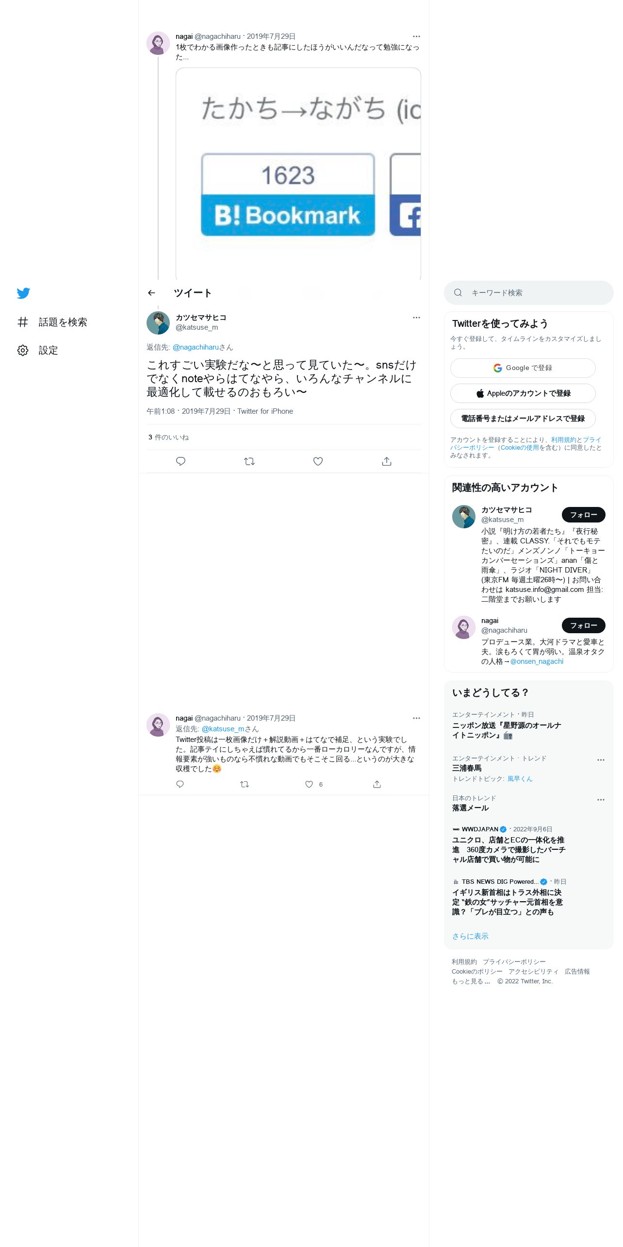Open more options for 三浦春馬 trend
Image resolution: width=623 pixels, height=1247 pixels.
[x=601, y=760]
